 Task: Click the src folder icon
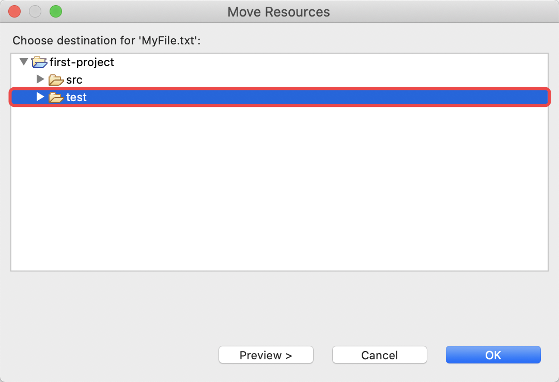click(56, 80)
